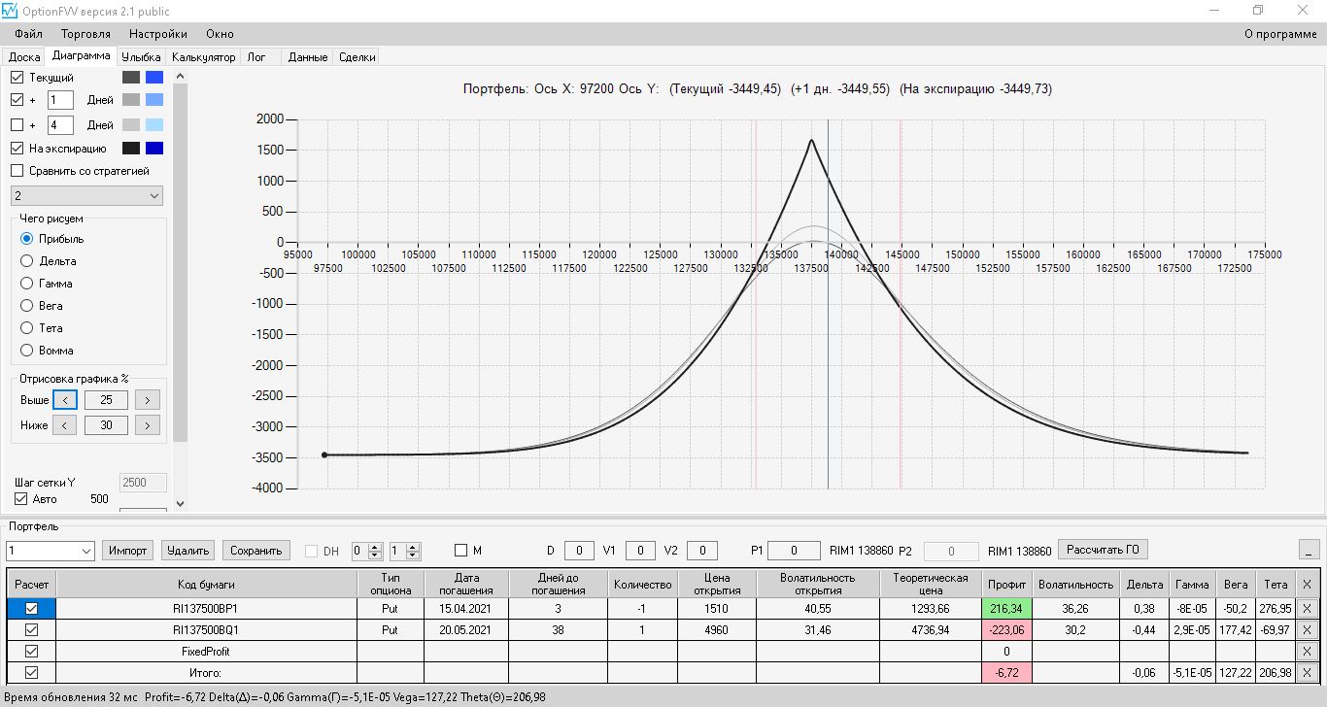Click the X icon in the RI137500BP1 row
Screen dimensions: 1327x707
1307,608
